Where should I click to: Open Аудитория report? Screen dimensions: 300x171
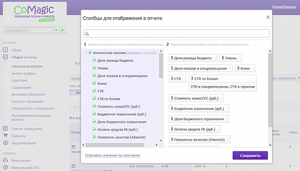pos(19,80)
